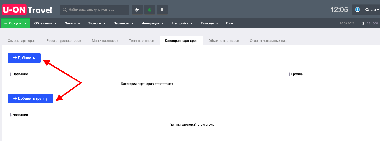
Task: Sort categories by Название column
Action: pos(19,74)
